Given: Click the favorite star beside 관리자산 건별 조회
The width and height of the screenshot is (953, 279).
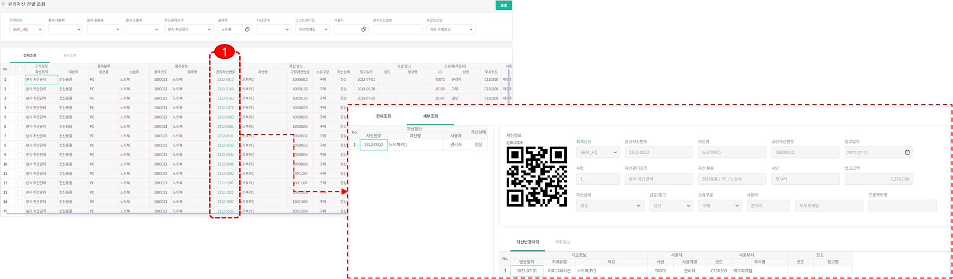Looking at the screenshot, I should pos(4,4).
